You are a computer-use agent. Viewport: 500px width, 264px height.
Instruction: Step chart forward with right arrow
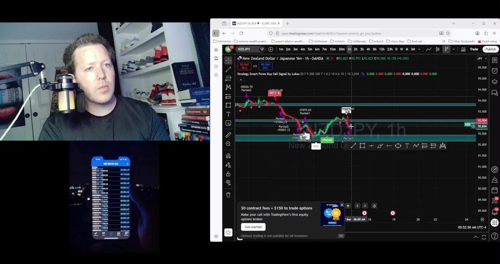coord(365,206)
